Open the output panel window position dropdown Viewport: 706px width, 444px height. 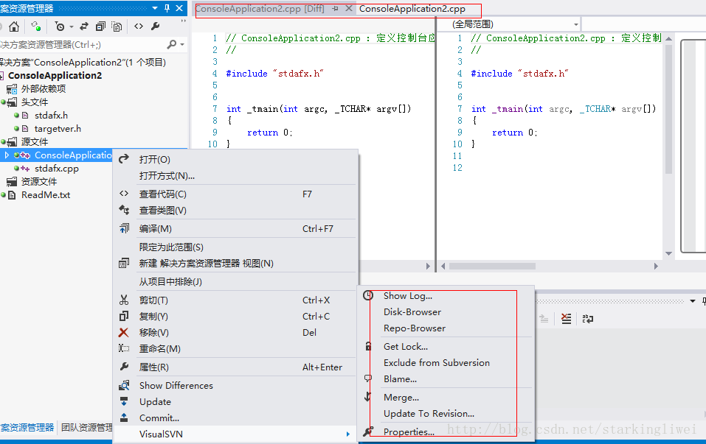click(693, 301)
